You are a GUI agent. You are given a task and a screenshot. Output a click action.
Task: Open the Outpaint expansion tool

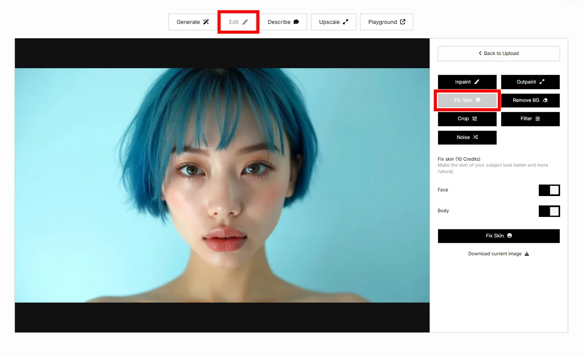point(530,82)
